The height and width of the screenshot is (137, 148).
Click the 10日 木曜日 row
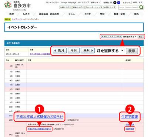click(x=74, y=107)
